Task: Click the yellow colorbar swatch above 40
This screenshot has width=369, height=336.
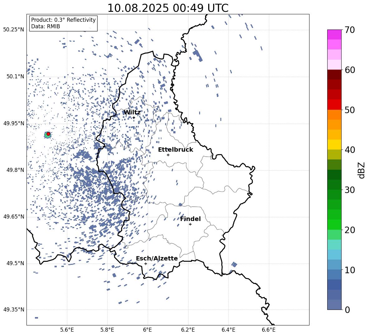Action: [334, 145]
